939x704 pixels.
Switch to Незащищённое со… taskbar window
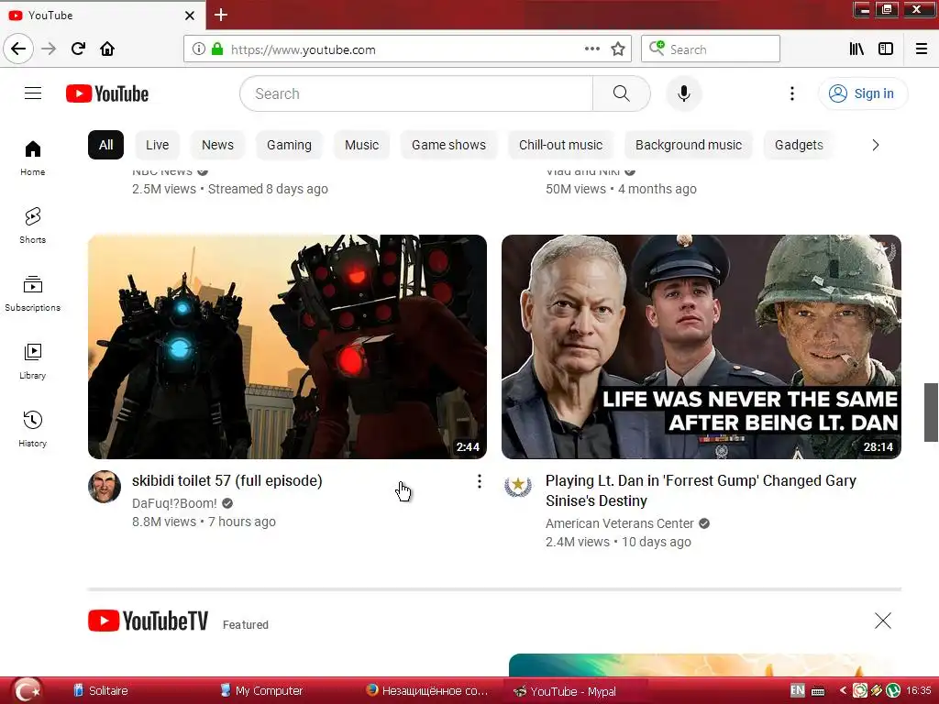tap(427, 691)
